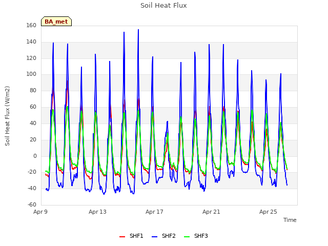Click the 140 y-axis tick label
This screenshot has height=246, width=328.
tap(31, 42)
